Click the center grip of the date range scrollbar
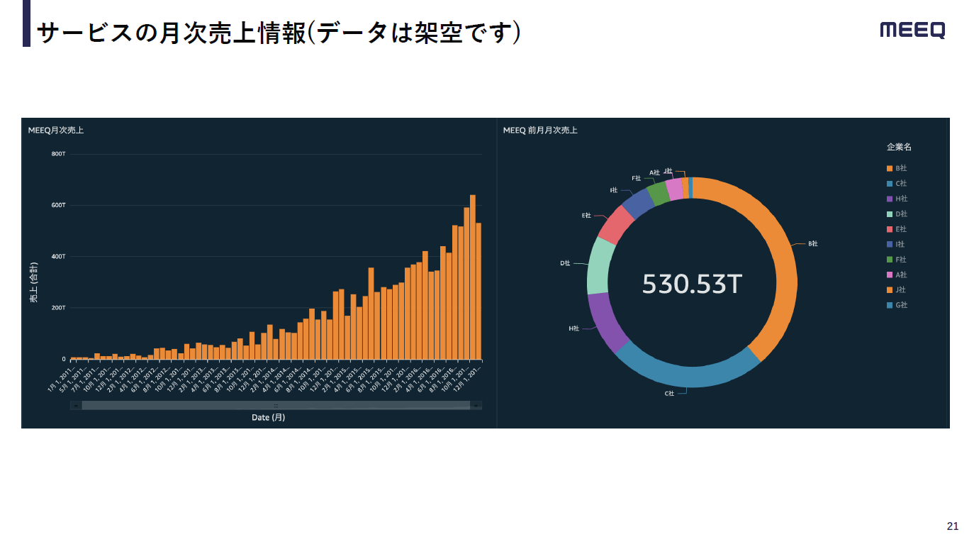Image resolution: width=974 pixels, height=542 pixels. [x=276, y=405]
